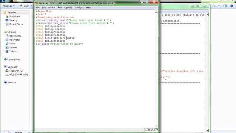
Task: Click the Favorites star icon in Explorer sidebar
Action: click(x=5, y=12)
